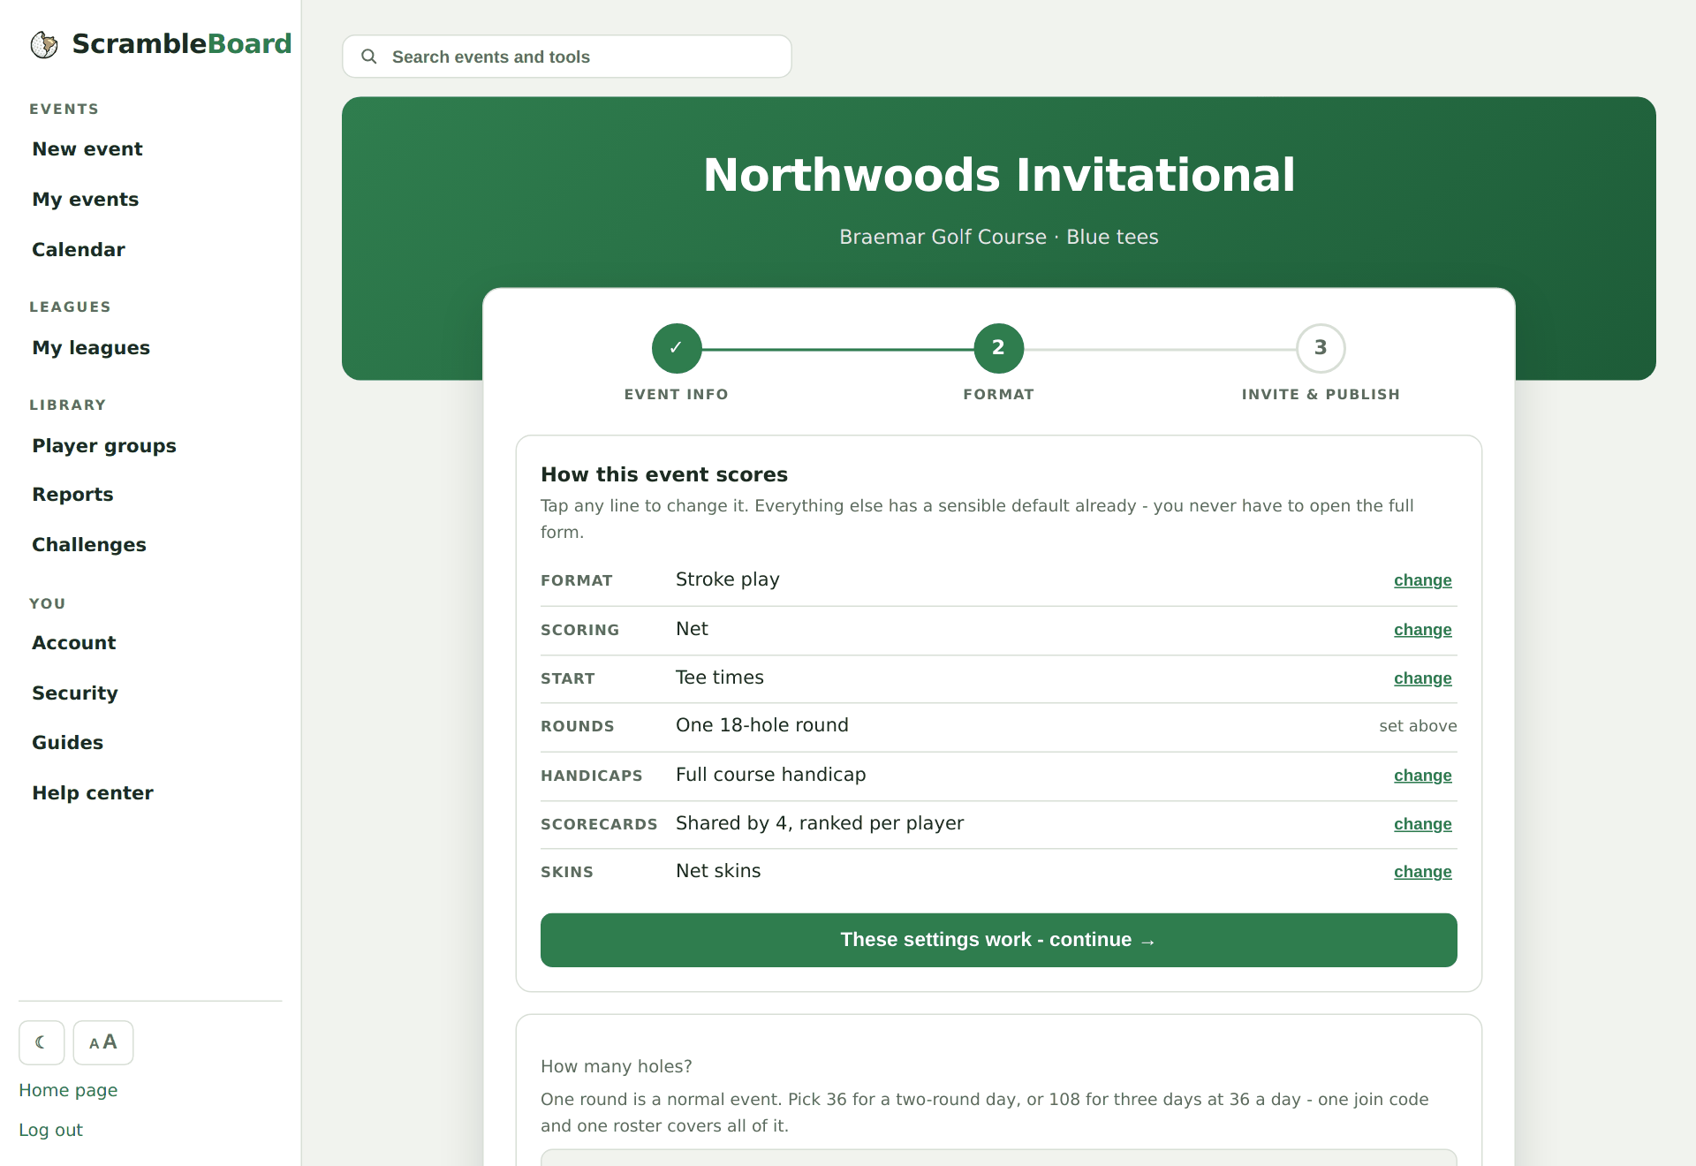Open My events in sidebar
Viewport: 1696px width, 1166px height.
coord(86,200)
